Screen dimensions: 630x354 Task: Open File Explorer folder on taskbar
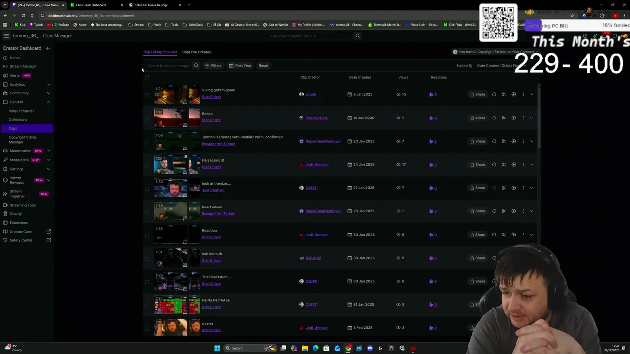pos(305,348)
